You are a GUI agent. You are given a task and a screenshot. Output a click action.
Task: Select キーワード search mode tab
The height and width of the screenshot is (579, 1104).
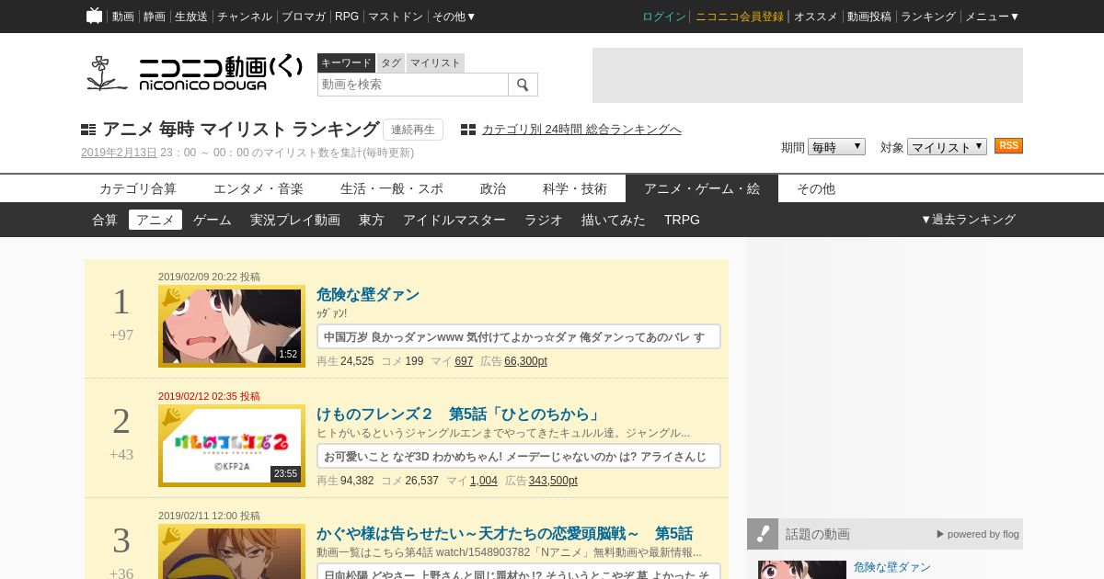point(346,62)
